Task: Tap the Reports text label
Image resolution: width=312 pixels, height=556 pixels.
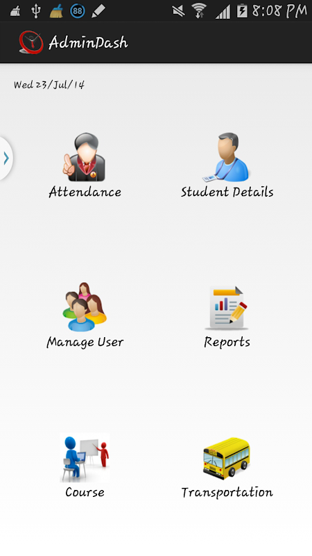Action: click(x=227, y=343)
